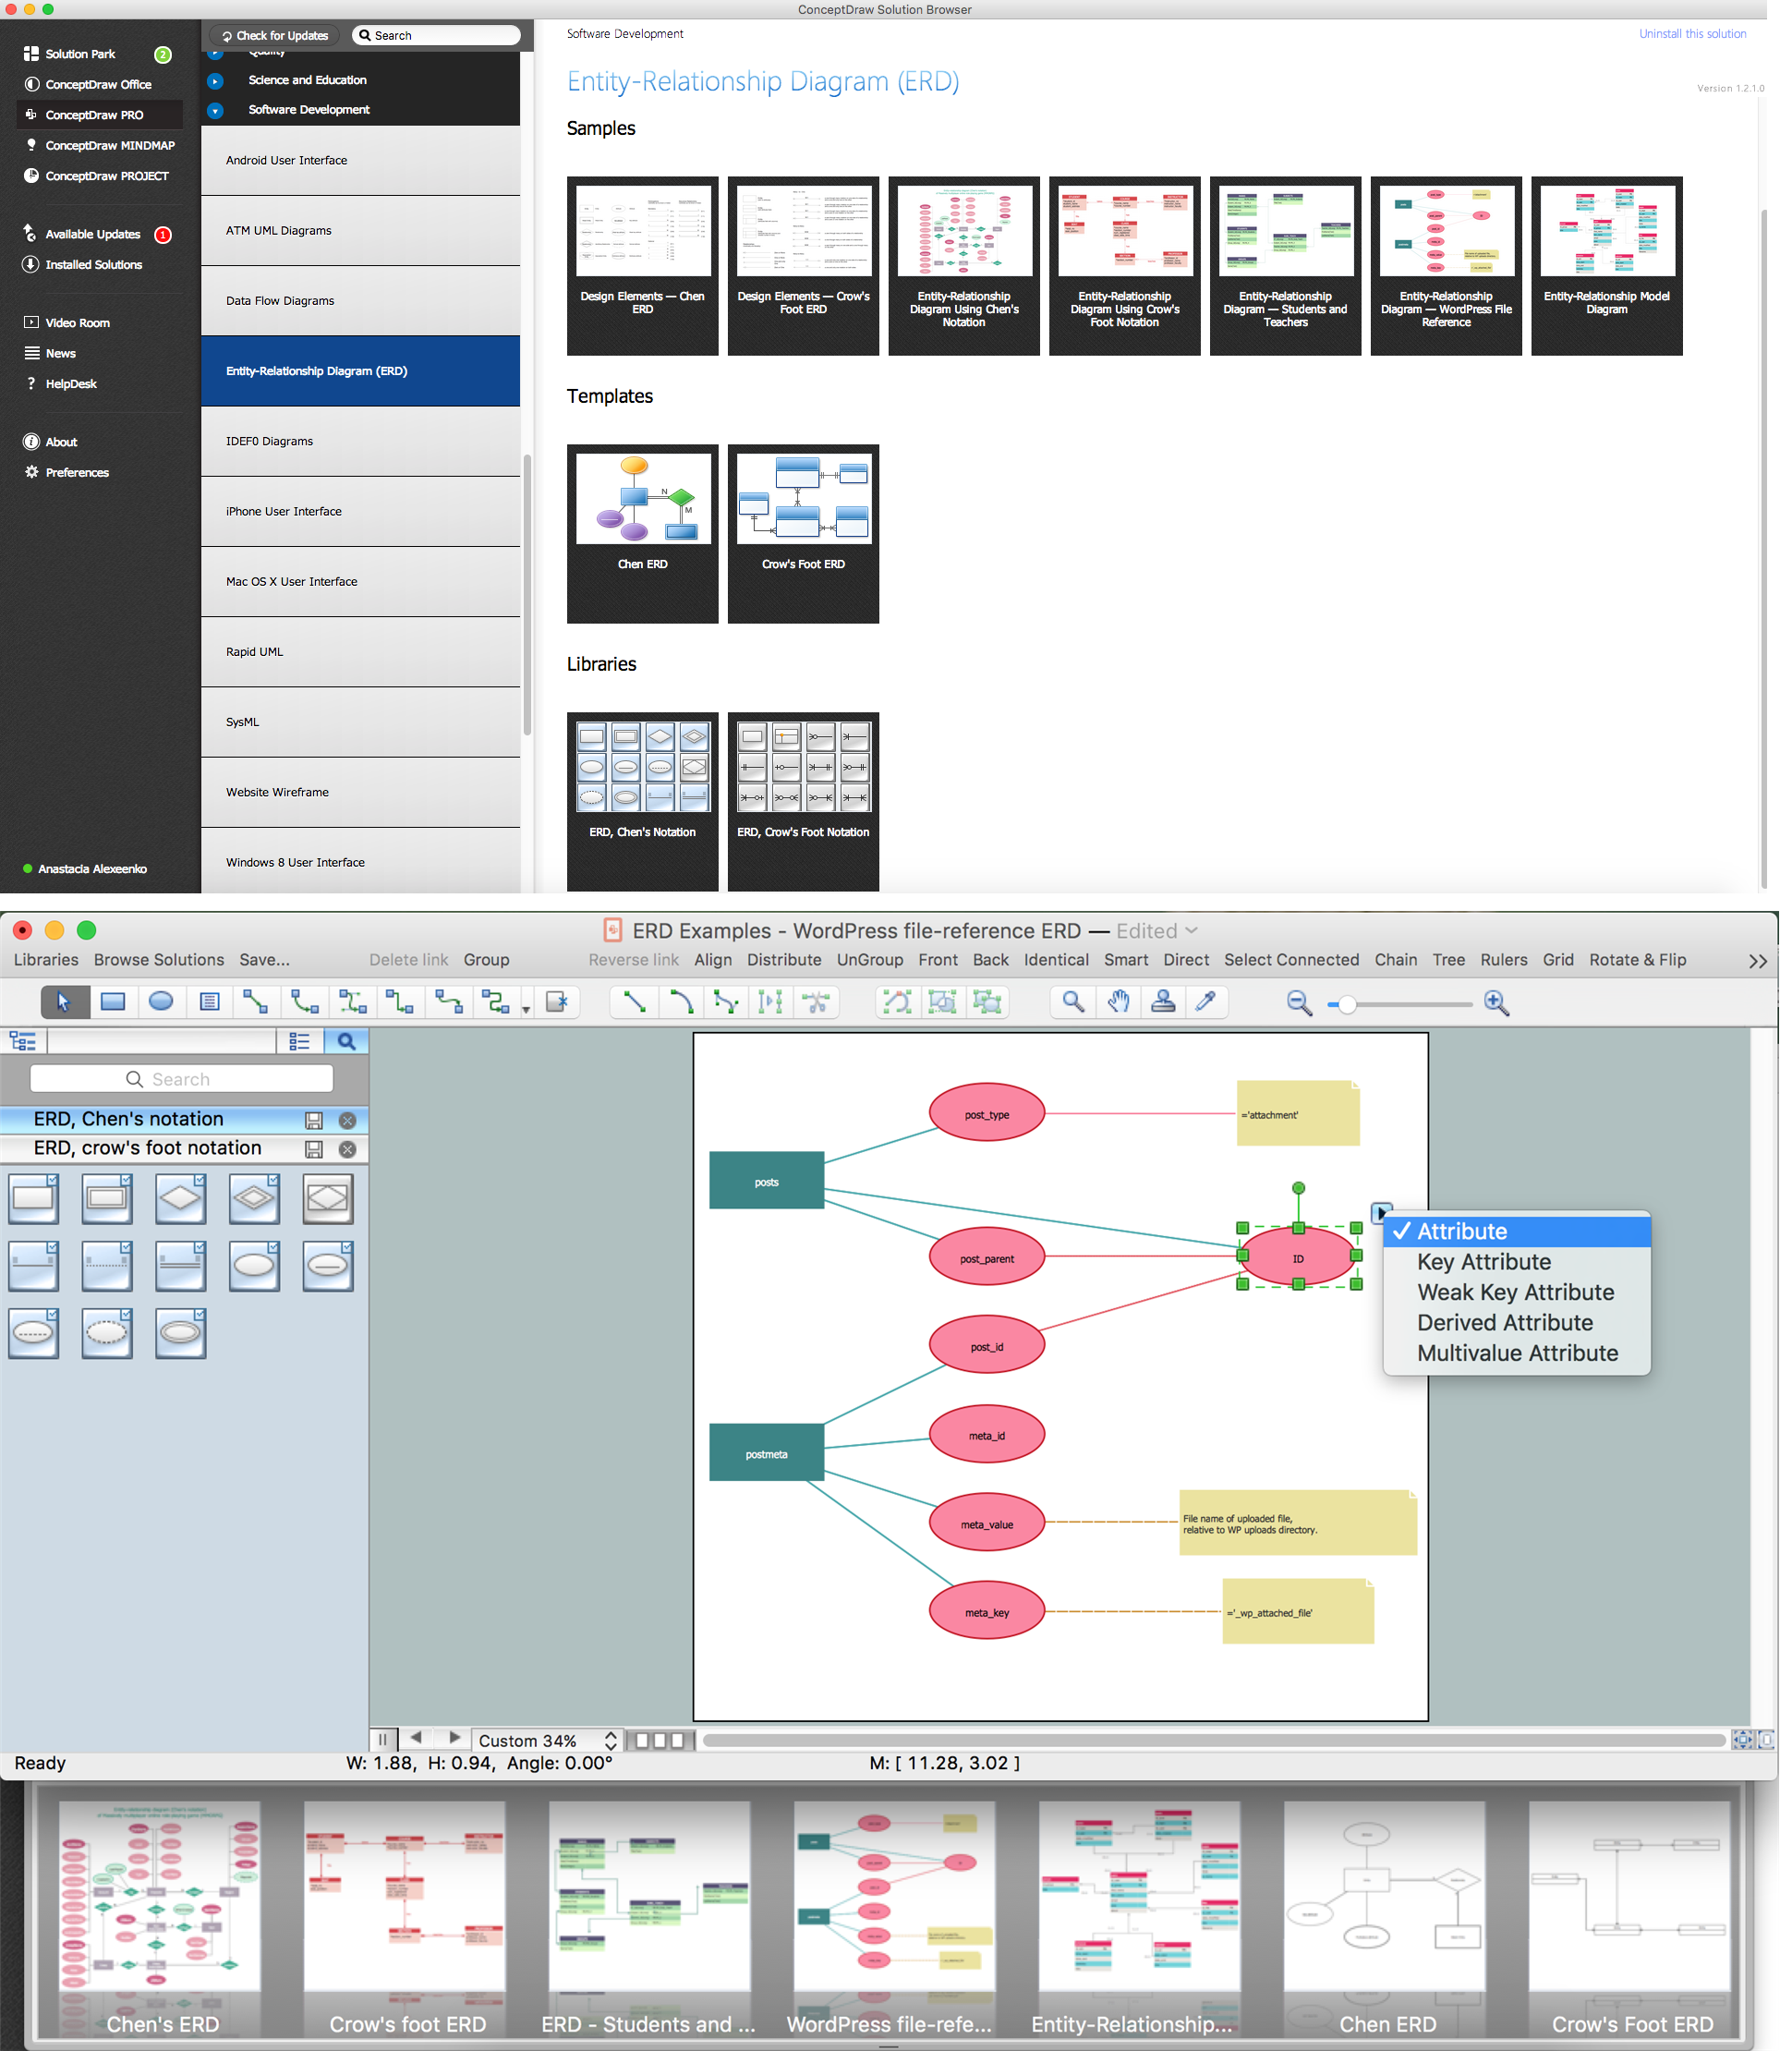Click the Entity-Relationship Diagram ERD dropdown

click(x=363, y=370)
